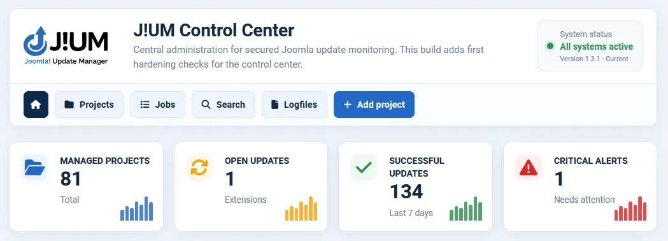This screenshot has width=668, height=241.
Task: Click the red bar chart in Critical Alerts
Action: 630,208
